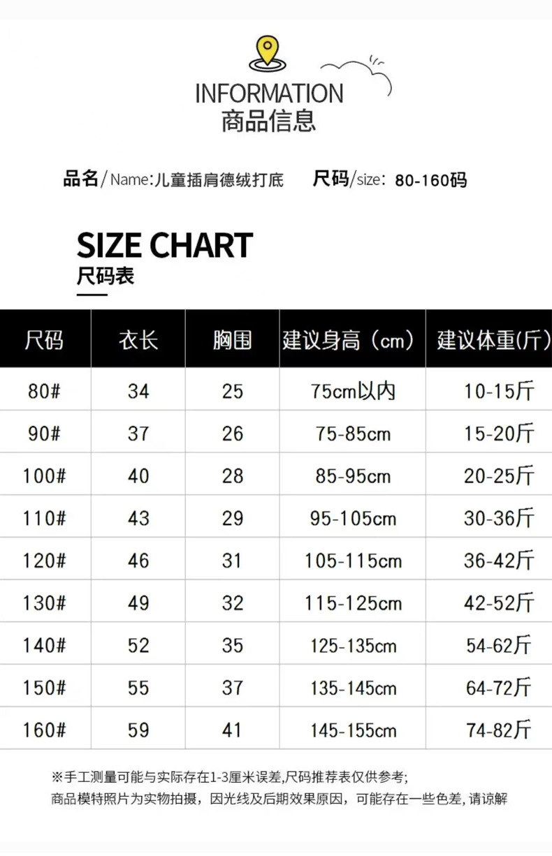The image size is (552, 856).
Task: Click the INFORMATION heading text
Action: [269, 94]
